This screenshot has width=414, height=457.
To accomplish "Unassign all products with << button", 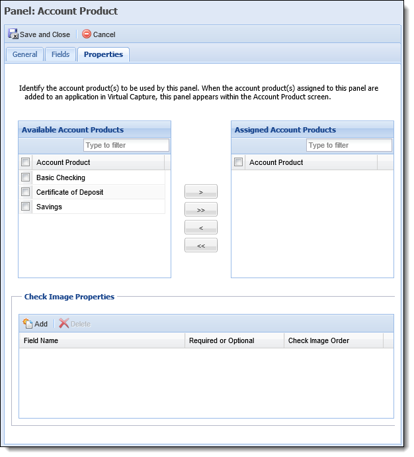I will click(x=201, y=246).
